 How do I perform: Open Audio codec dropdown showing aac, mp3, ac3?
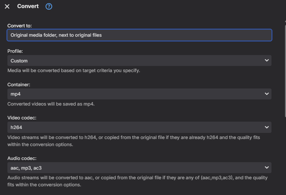click(139, 168)
